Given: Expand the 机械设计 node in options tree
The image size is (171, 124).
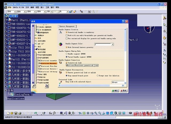Looking at the screenshot, I should tap(35, 35).
